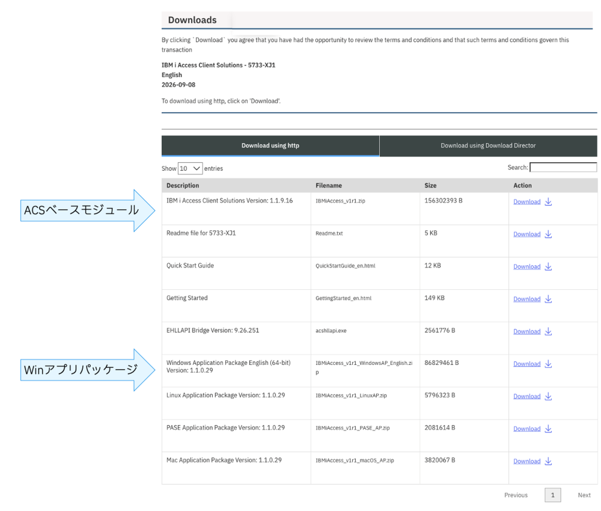Click filename QuickStartGuide_en.html
This screenshot has width=601, height=511.
346,266
